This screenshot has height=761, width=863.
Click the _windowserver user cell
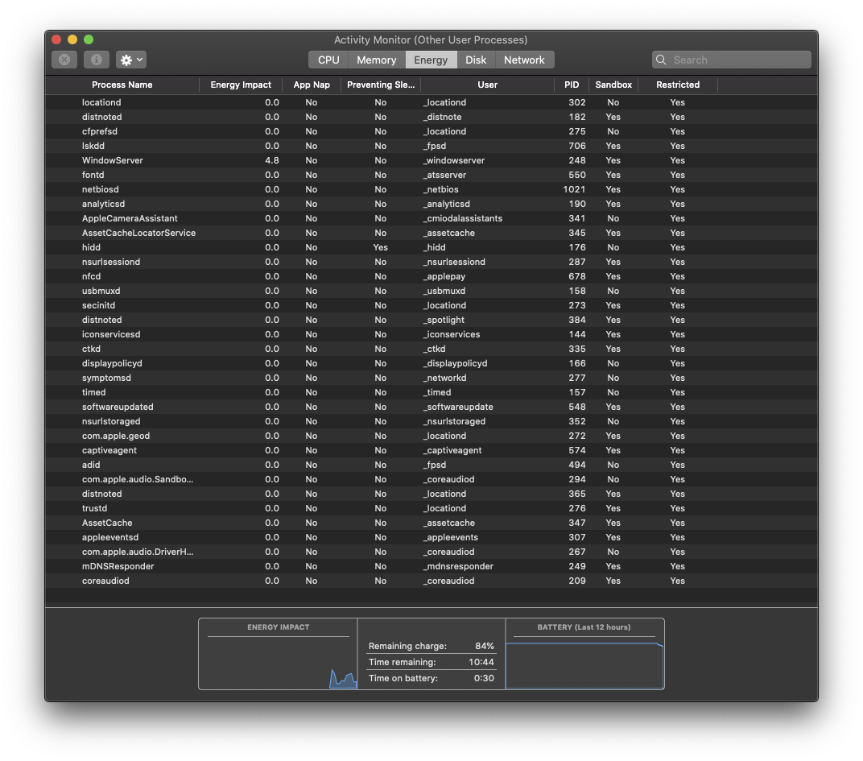pos(454,160)
